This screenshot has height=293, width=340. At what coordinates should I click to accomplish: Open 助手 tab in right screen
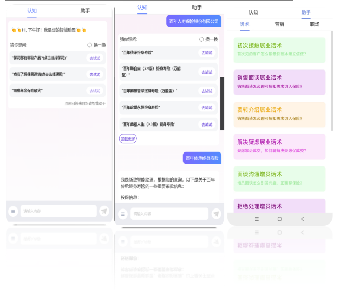[x=306, y=12]
